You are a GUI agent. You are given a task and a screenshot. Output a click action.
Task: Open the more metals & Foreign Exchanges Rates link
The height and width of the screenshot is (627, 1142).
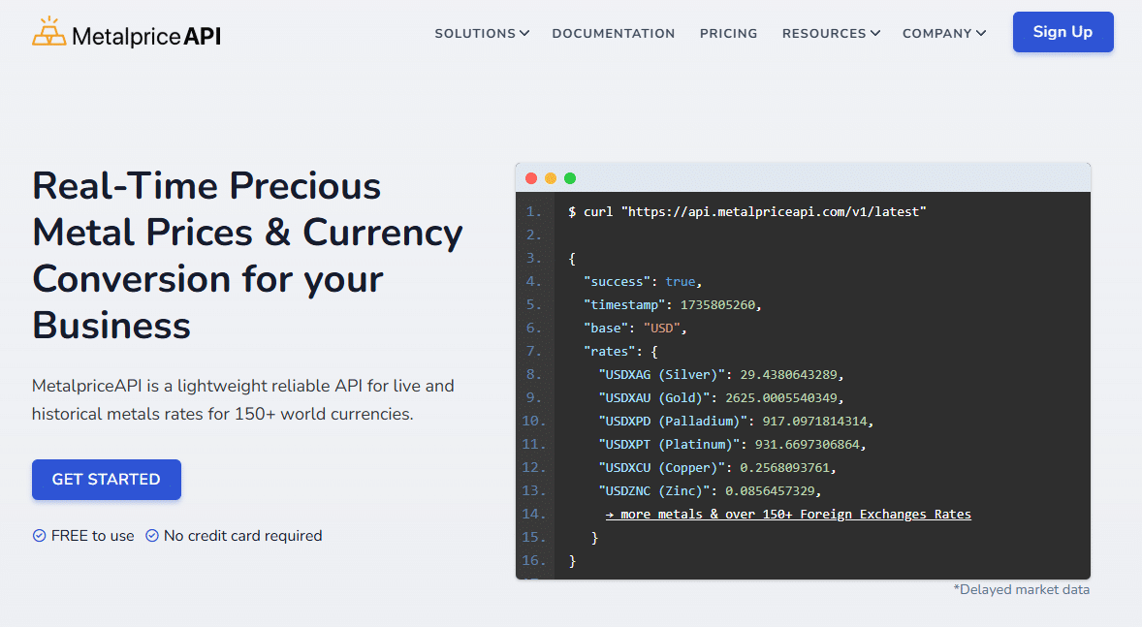click(x=788, y=515)
